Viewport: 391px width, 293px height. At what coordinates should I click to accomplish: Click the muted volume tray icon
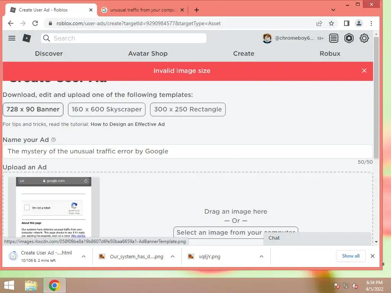click(355, 286)
